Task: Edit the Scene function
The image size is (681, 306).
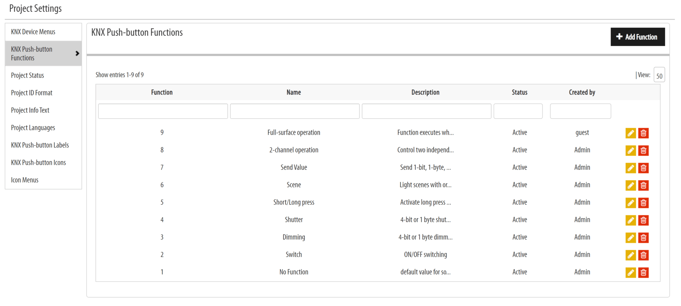Action: point(631,185)
